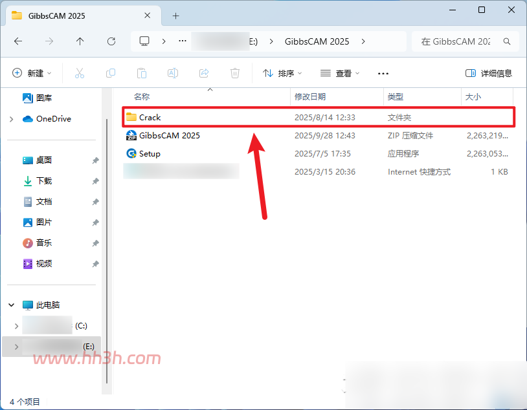Unpin 桌面 using its pin icon

[95, 160]
